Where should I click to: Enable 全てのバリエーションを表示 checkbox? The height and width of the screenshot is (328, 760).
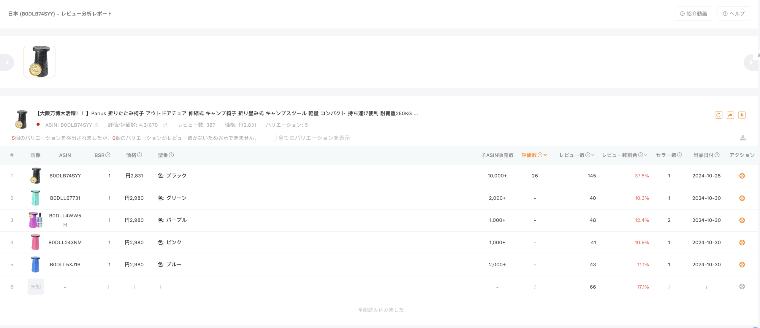click(x=274, y=138)
